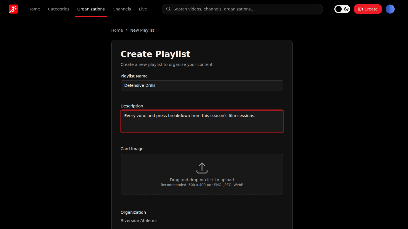Open the Live nav item
The image size is (408, 229).
point(143,9)
